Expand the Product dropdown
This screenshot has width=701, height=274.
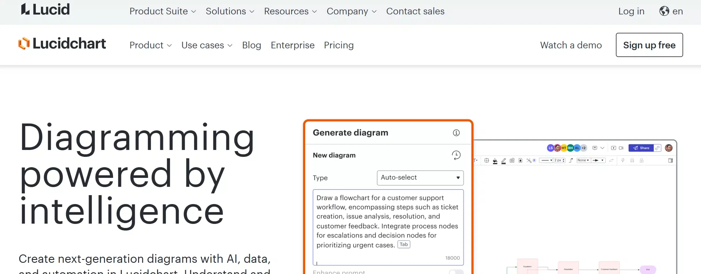click(x=151, y=45)
